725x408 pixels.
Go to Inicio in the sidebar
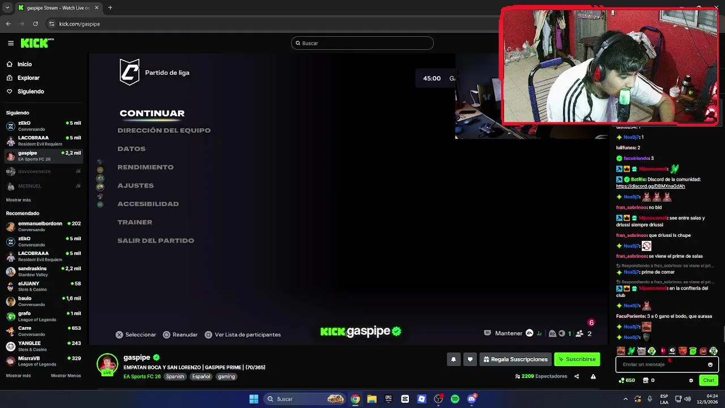(x=24, y=64)
